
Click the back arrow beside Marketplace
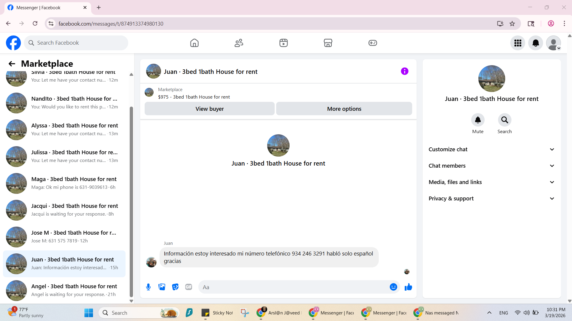click(12, 64)
